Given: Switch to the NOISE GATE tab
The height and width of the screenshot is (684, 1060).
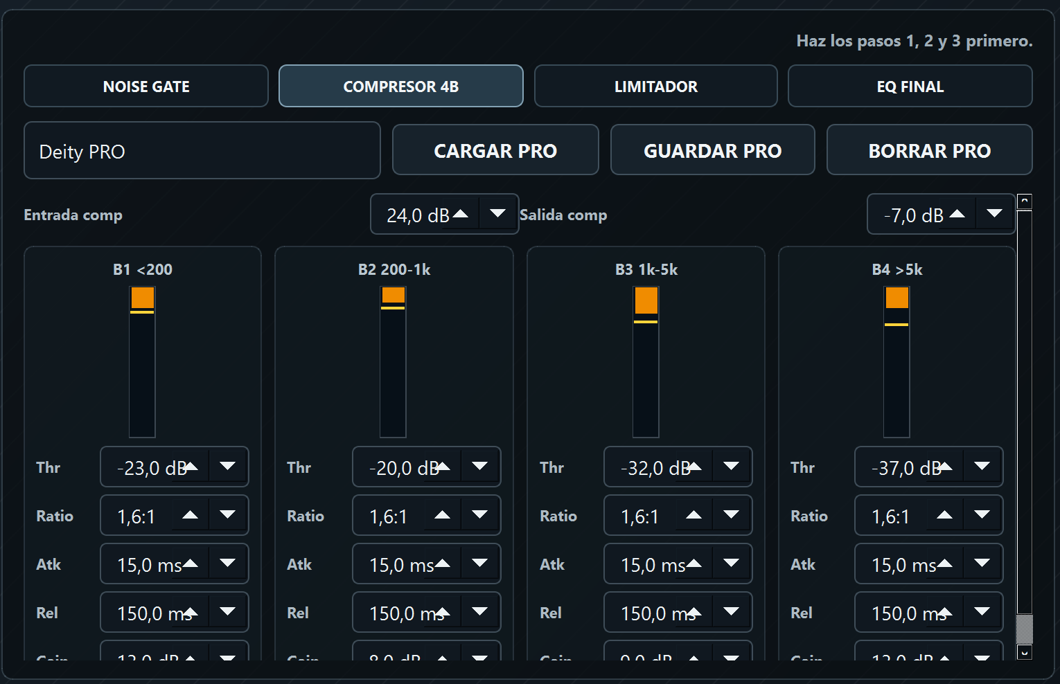Looking at the screenshot, I should point(146,87).
